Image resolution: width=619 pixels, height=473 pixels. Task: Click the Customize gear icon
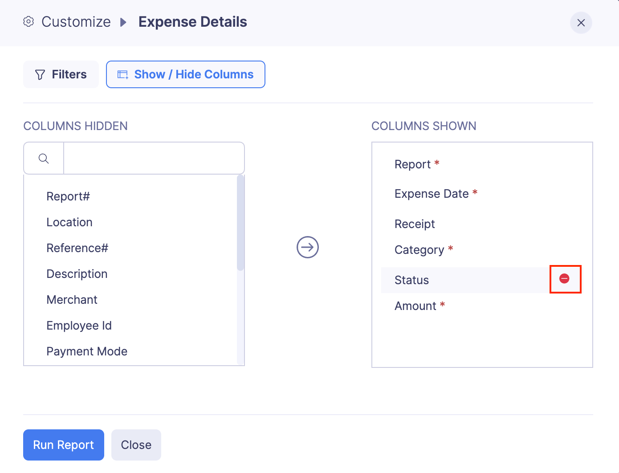pos(29,22)
